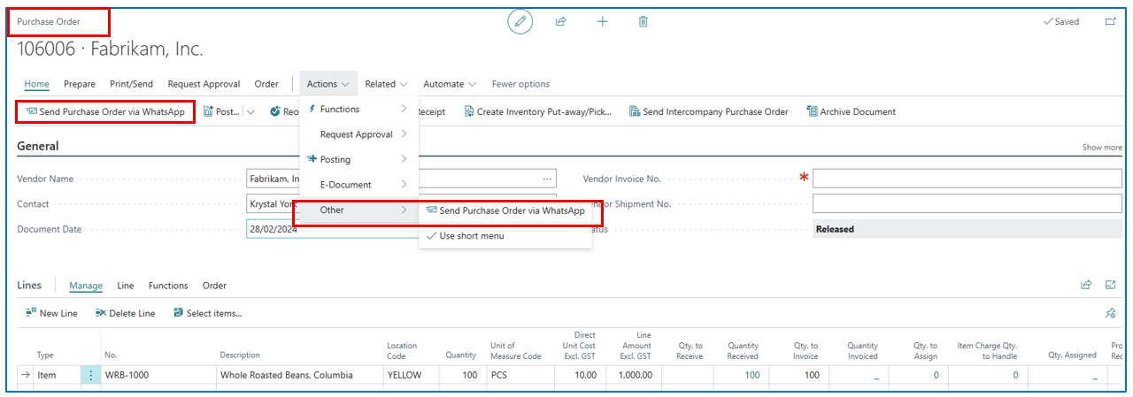Click the Vendor Invoice No. input field

pos(967,179)
